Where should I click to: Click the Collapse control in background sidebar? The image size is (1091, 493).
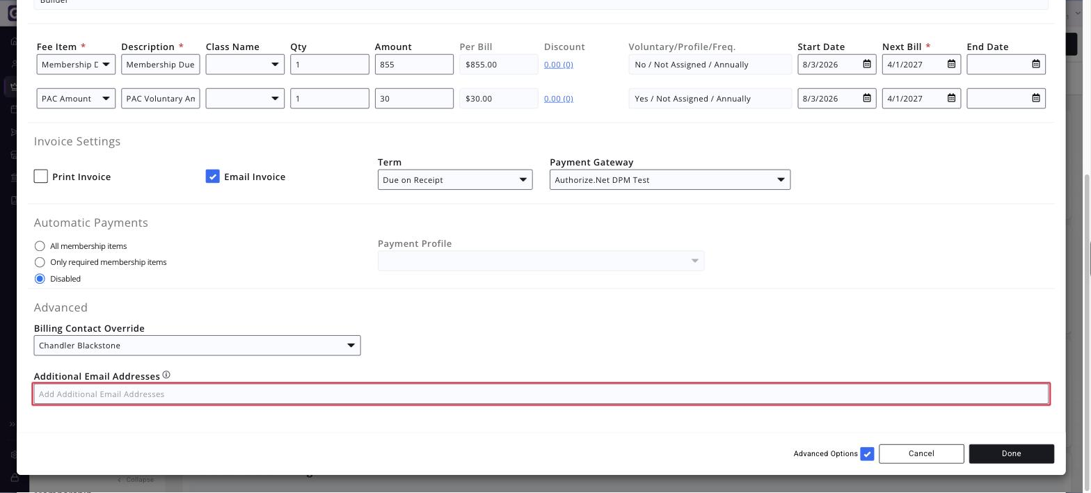coord(136,480)
